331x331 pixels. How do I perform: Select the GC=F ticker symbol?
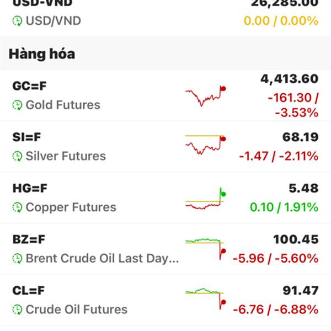coord(30,86)
